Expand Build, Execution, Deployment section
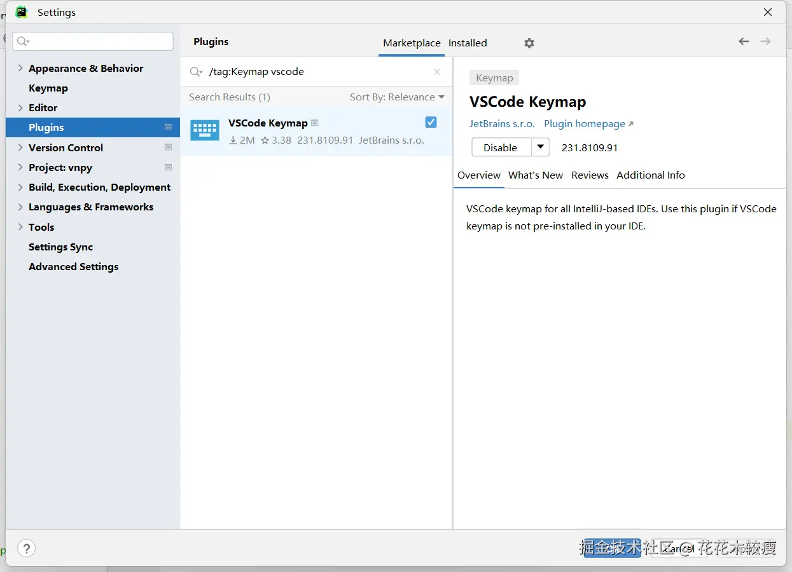792x572 pixels. click(20, 187)
